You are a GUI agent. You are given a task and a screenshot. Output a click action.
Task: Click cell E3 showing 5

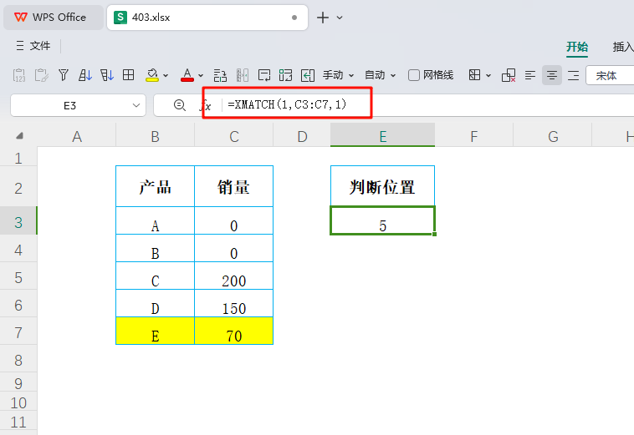[x=382, y=220]
